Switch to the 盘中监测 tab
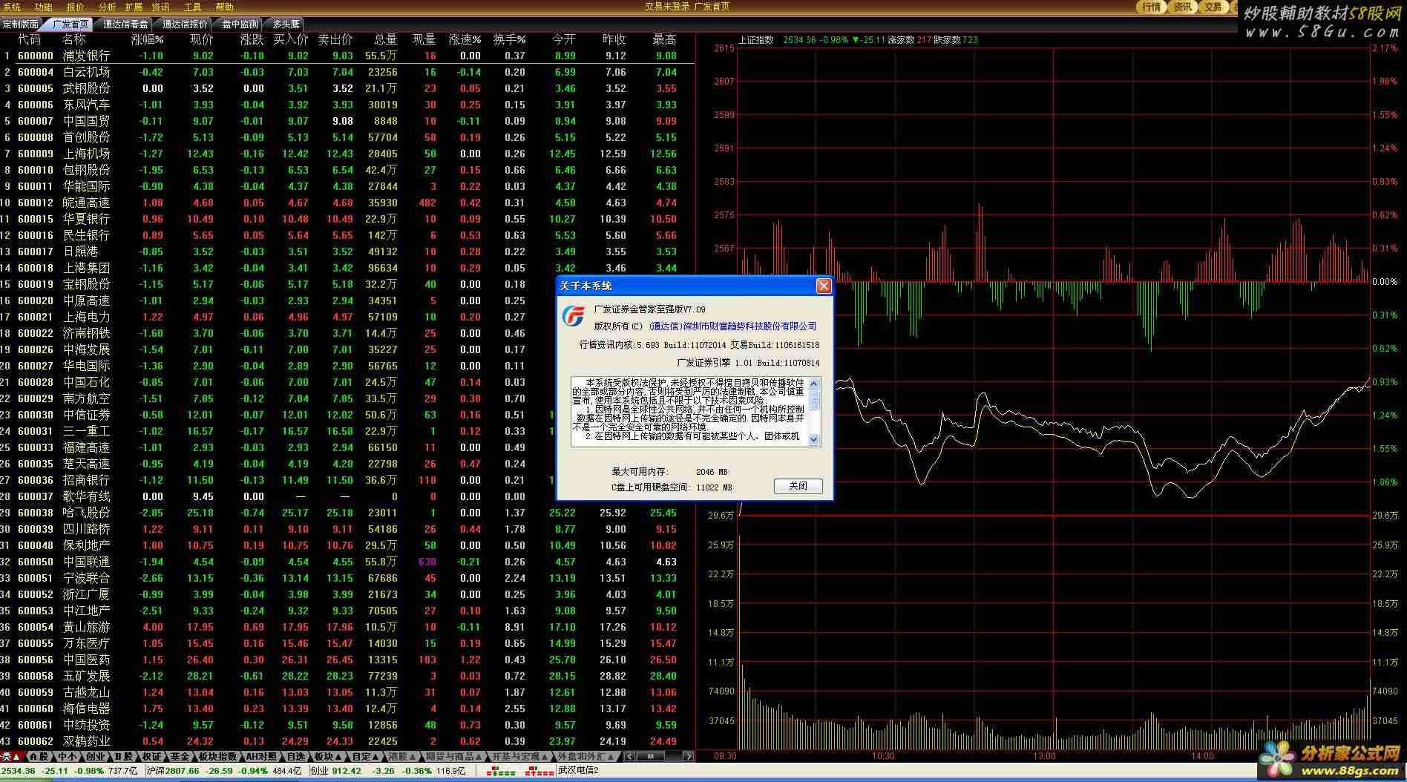This screenshot has height=782, width=1407. [x=240, y=24]
